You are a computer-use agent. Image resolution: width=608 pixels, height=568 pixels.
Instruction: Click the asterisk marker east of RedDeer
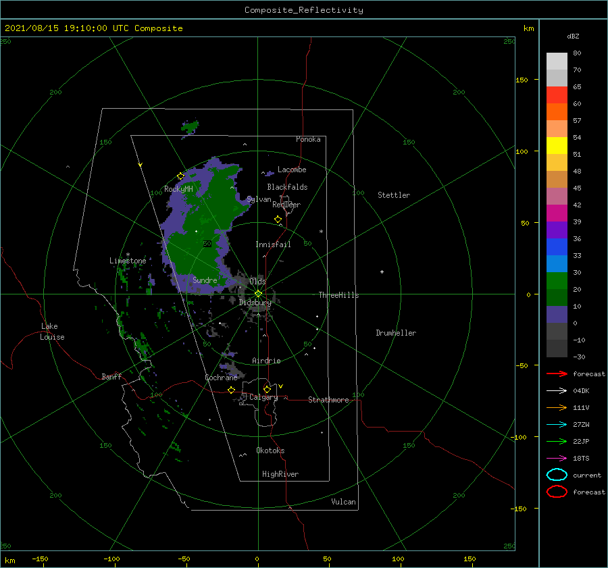tap(321, 232)
